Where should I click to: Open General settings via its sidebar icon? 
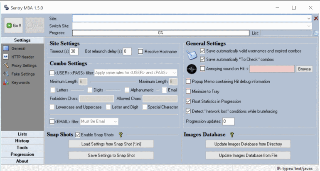point(6,48)
